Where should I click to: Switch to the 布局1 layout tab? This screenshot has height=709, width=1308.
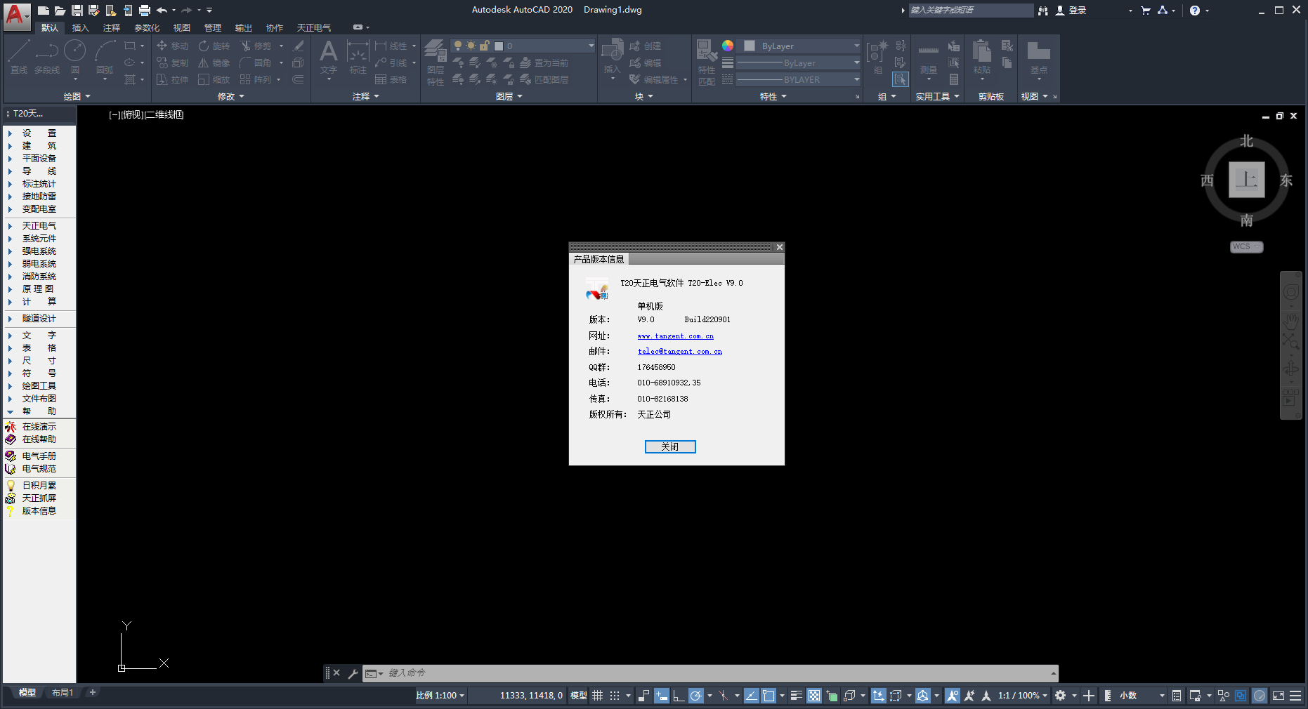click(x=63, y=693)
